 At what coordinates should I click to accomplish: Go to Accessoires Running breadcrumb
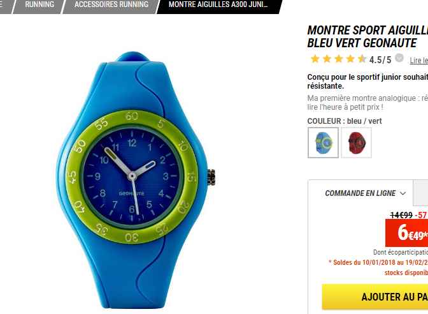coord(111,4)
